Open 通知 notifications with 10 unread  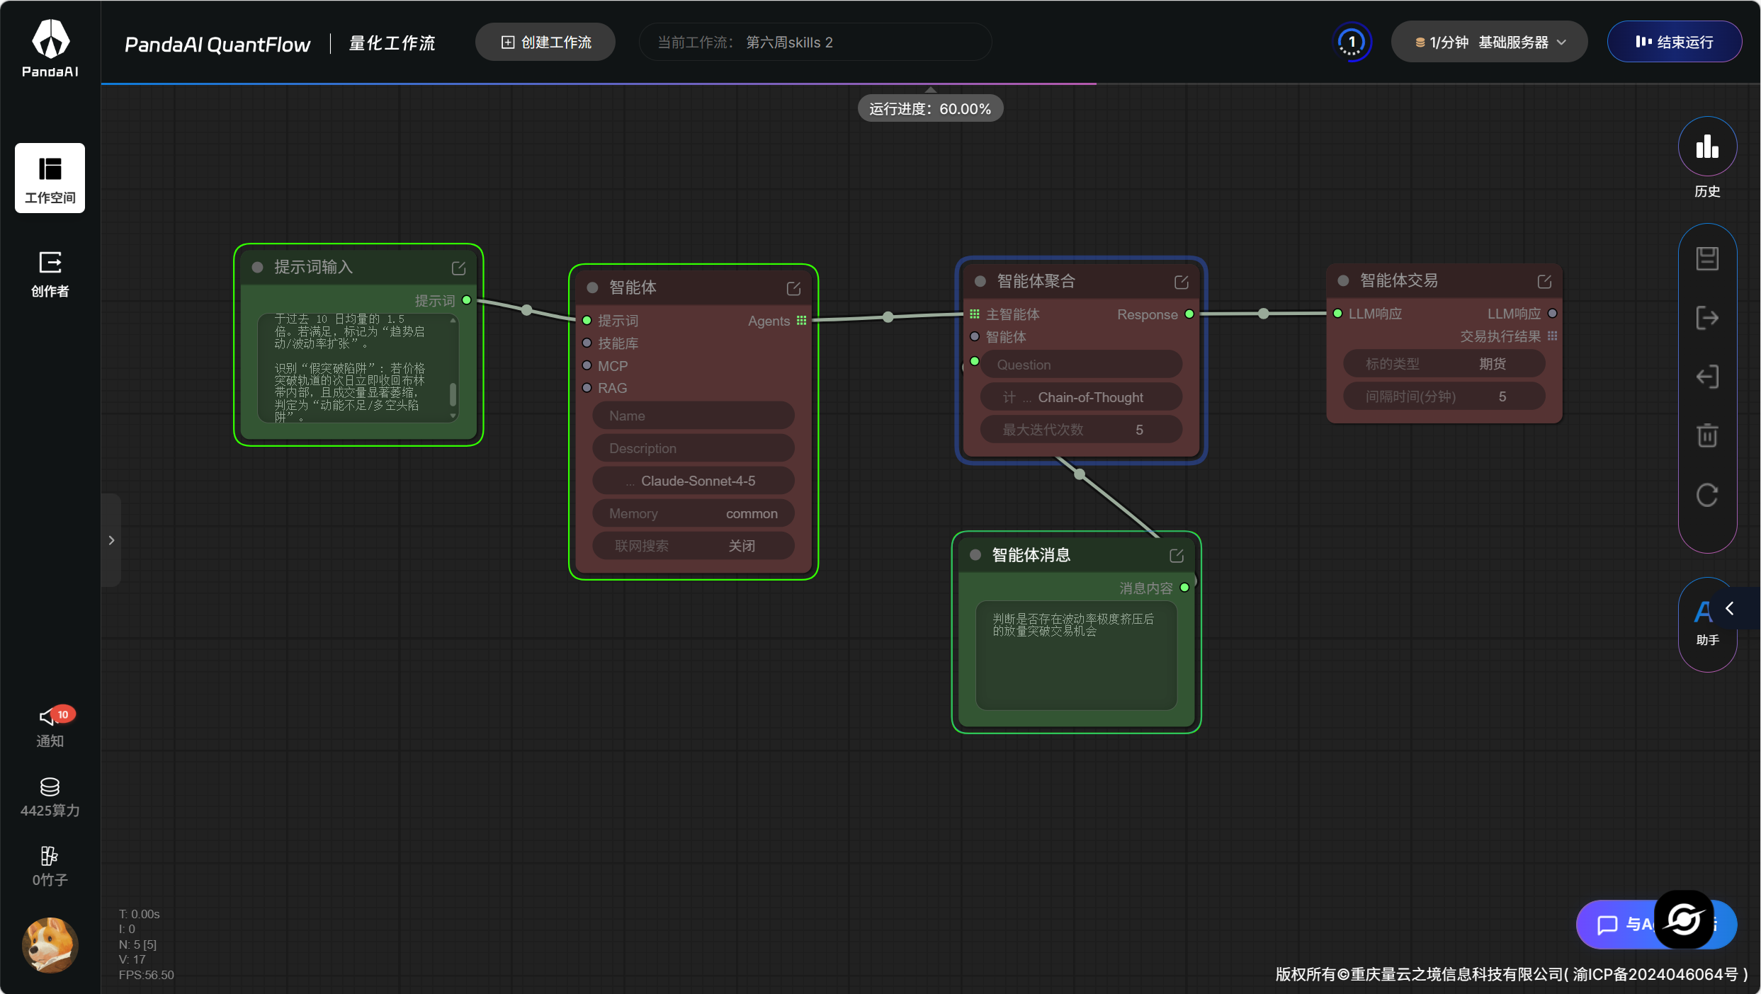50,724
